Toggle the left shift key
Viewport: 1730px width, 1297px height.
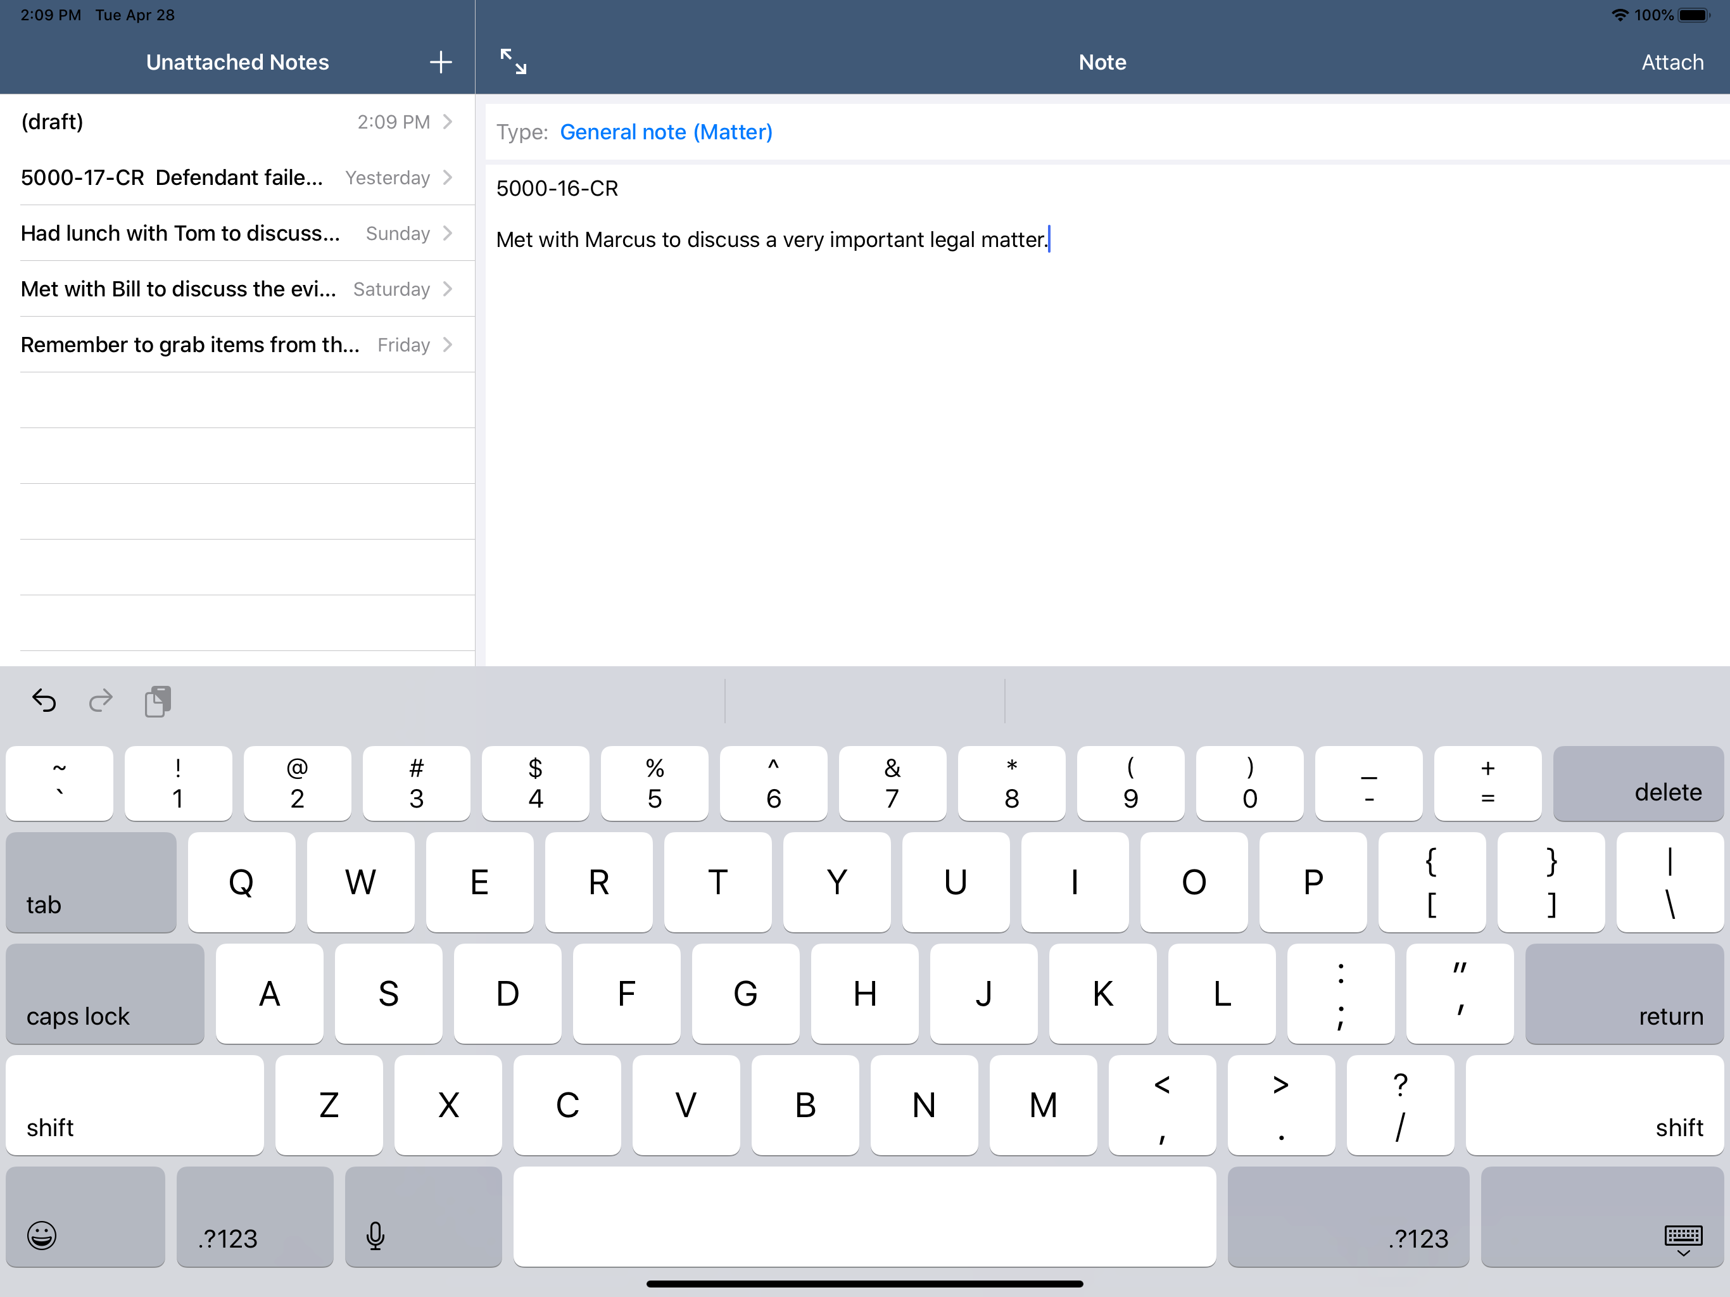(134, 1104)
